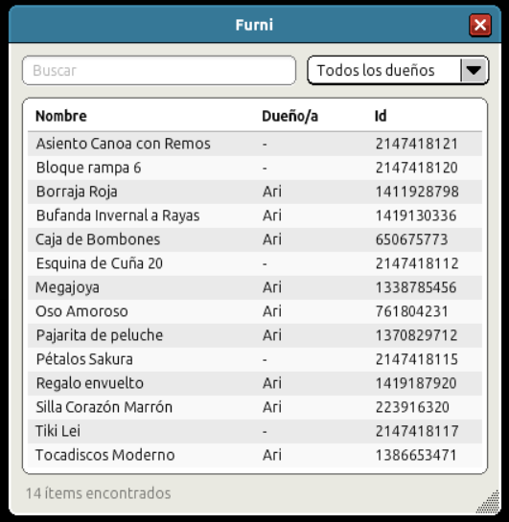Click the 14 ítems encontrados status text

click(x=99, y=493)
